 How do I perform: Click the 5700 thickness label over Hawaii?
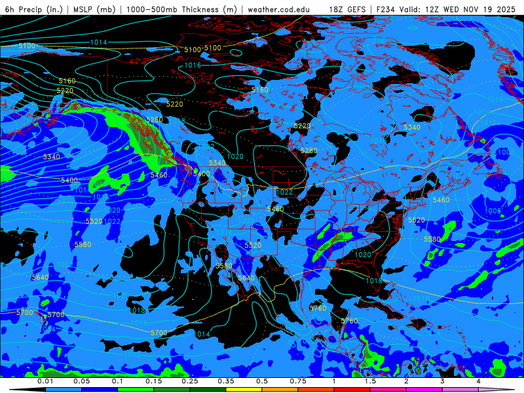[56, 314]
